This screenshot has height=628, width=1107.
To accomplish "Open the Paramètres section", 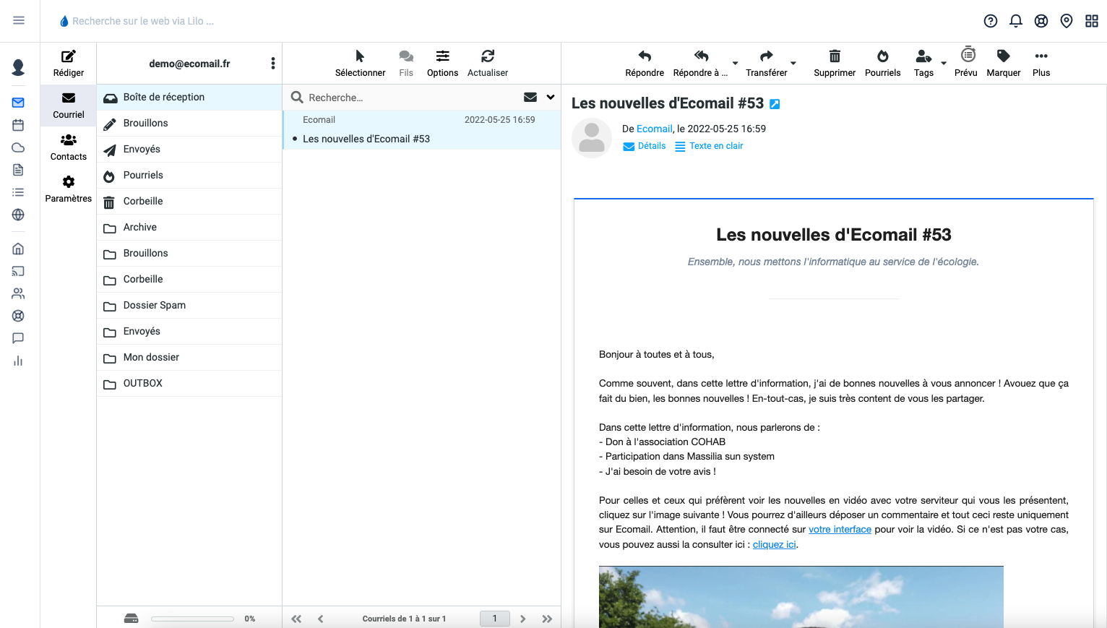I will [69, 189].
